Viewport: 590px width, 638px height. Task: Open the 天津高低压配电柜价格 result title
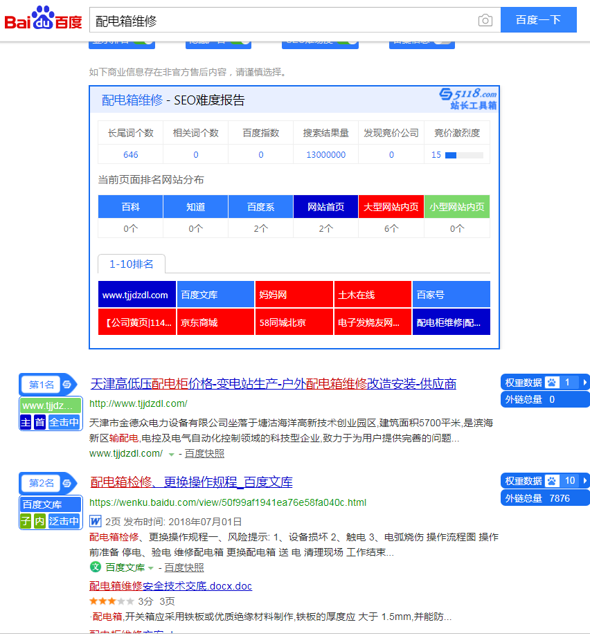(274, 383)
